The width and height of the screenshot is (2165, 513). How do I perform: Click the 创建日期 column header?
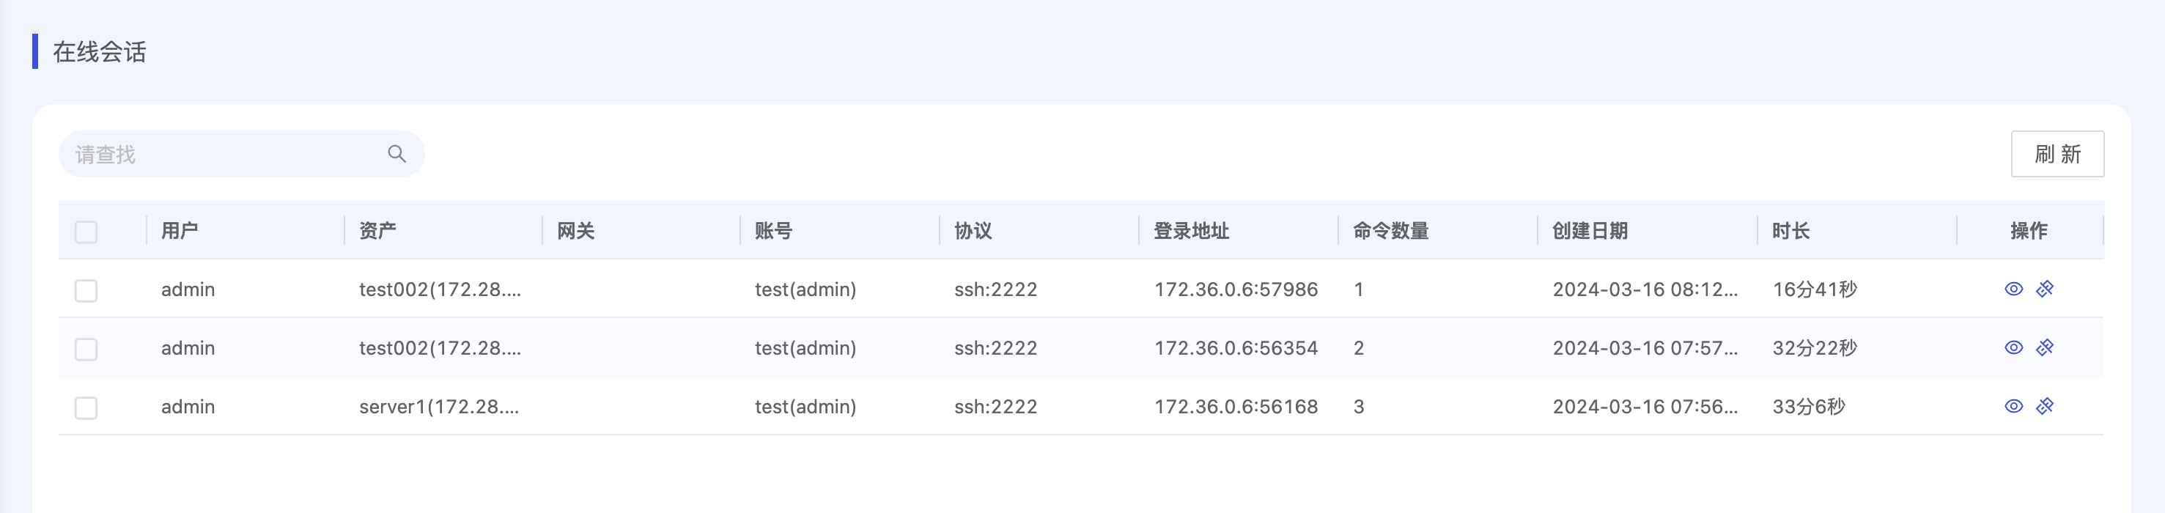point(1590,230)
